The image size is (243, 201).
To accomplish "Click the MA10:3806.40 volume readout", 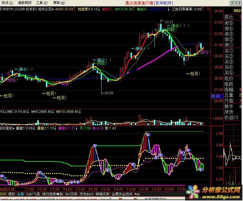I will coord(67,112).
